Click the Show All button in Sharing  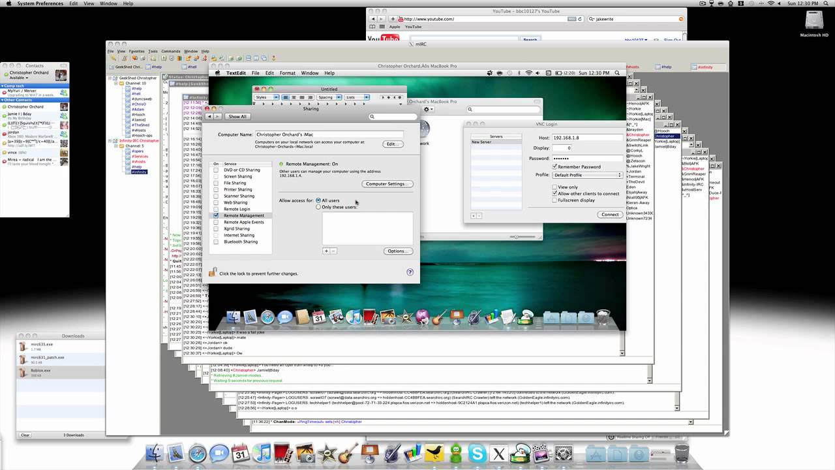(237, 116)
